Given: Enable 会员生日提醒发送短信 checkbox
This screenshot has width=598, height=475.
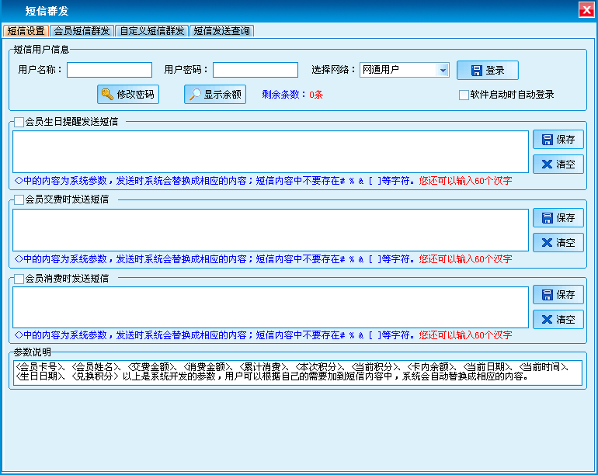Looking at the screenshot, I should pyautogui.click(x=19, y=122).
